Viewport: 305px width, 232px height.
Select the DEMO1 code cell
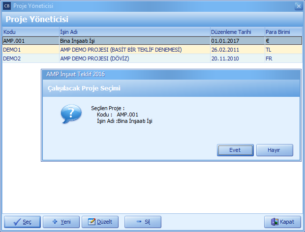(30, 50)
